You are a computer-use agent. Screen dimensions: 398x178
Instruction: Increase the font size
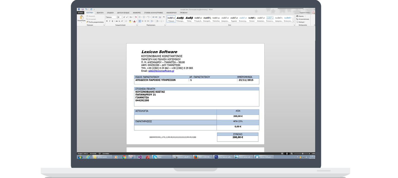124,17
